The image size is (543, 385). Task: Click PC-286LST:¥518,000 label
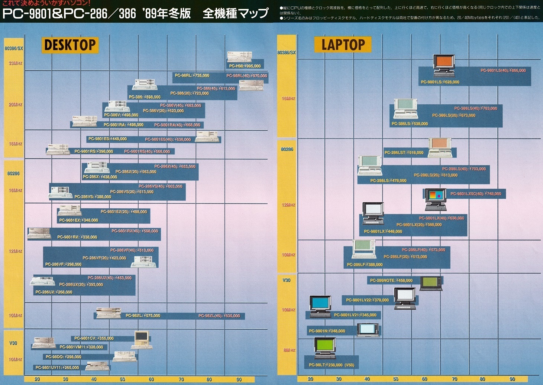404,153
